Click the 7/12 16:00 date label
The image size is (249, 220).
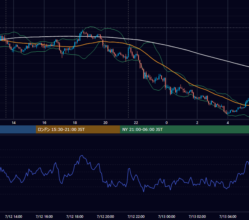click(x=44, y=216)
